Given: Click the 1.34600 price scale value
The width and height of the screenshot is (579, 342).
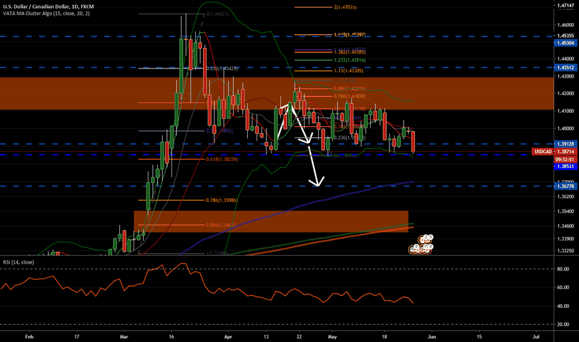Looking at the screenshot, I should coord(565,226).
